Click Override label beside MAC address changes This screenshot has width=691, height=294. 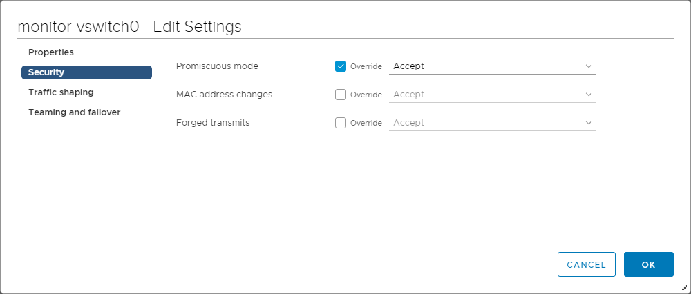tap(366, 95)
